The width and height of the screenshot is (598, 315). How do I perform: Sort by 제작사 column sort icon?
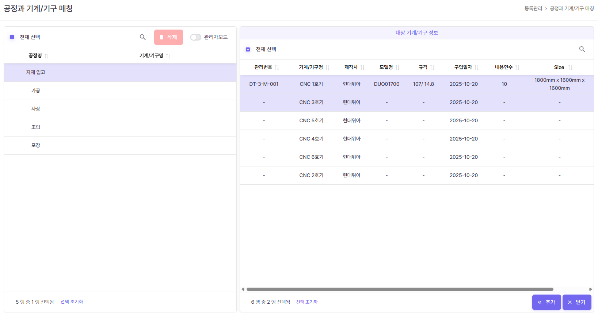tap(362, 68)
